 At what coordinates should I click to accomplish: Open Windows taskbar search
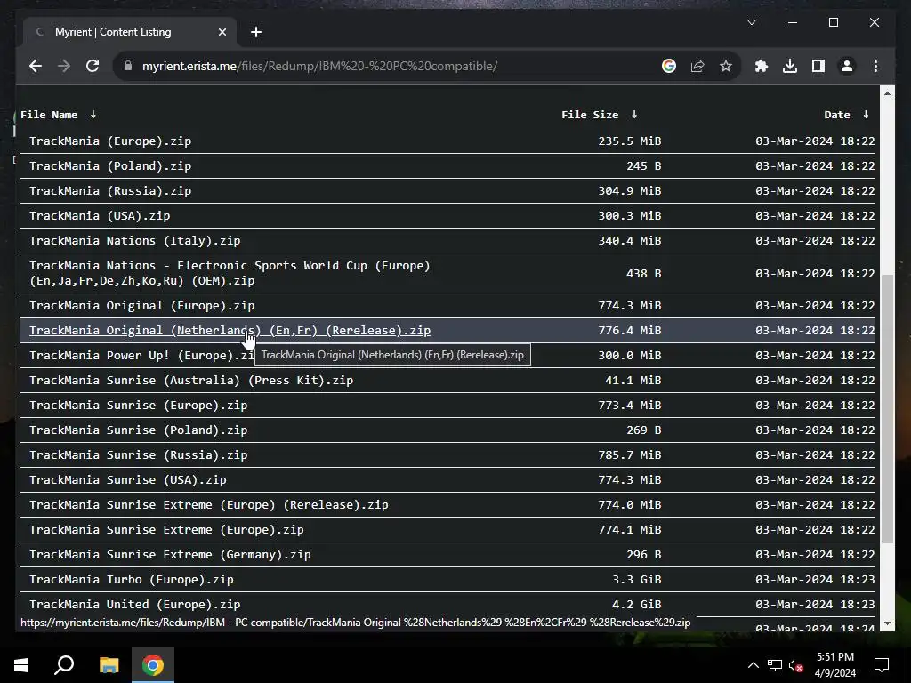click(64, 665)
